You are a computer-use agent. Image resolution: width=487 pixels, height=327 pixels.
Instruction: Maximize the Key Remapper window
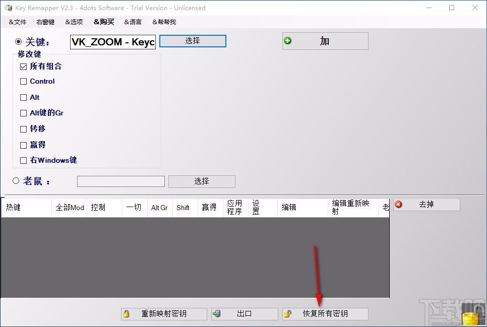point(452,8)
